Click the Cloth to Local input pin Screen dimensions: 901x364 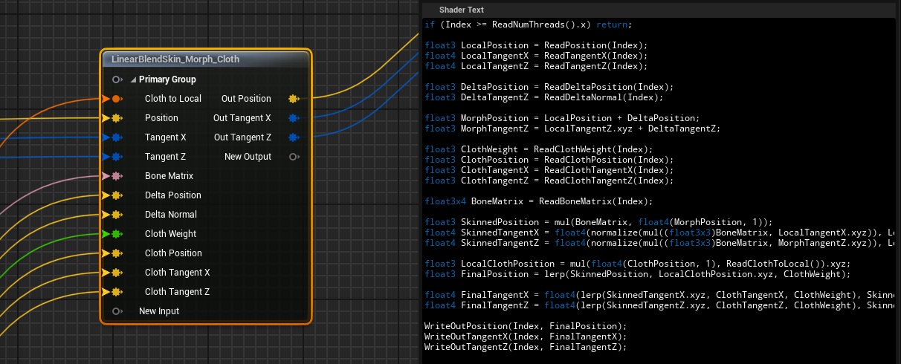pyautogui.click(x=116, y=99)
